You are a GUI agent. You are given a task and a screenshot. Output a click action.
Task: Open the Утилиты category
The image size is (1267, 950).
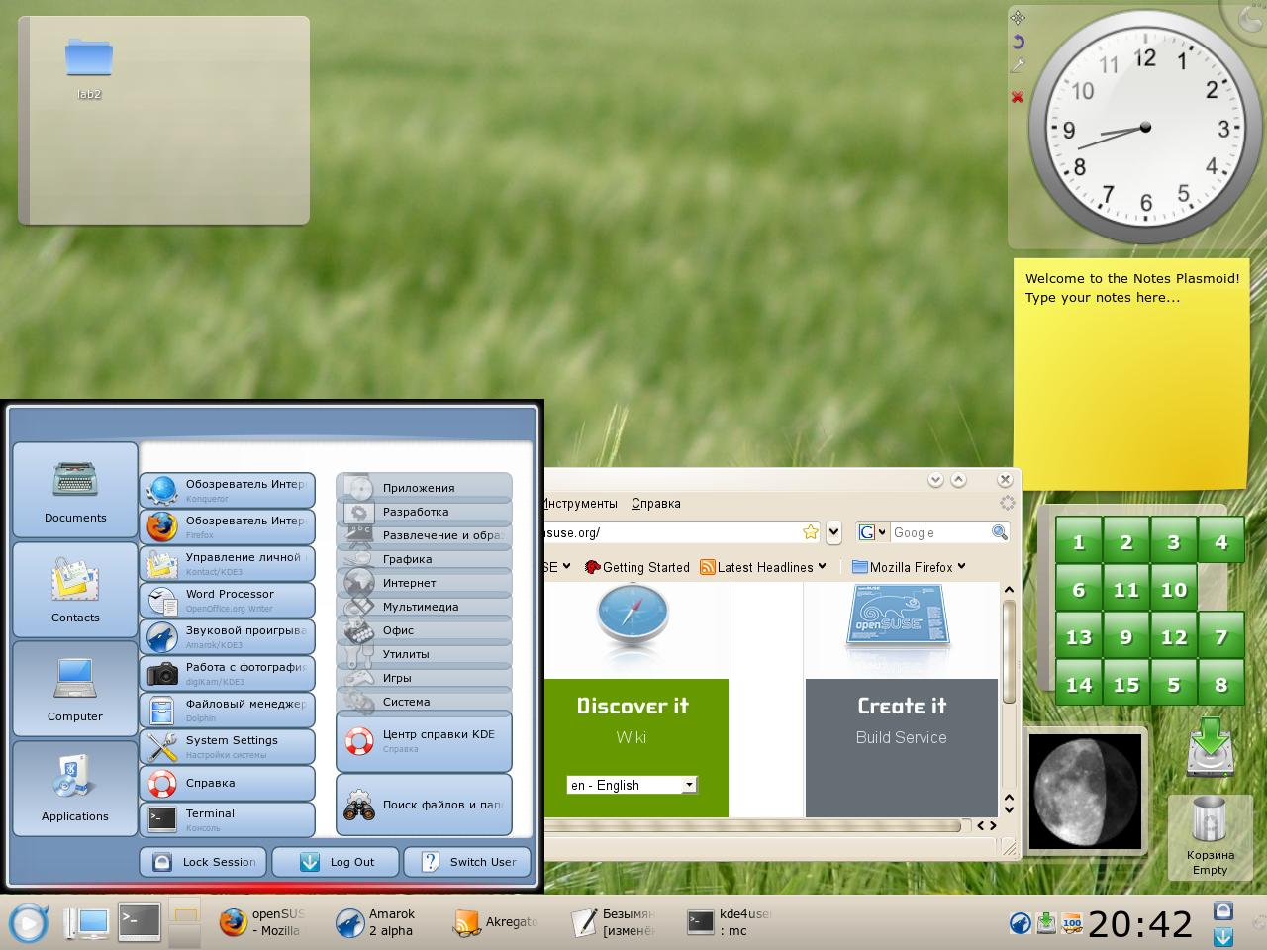click(424, 654)
